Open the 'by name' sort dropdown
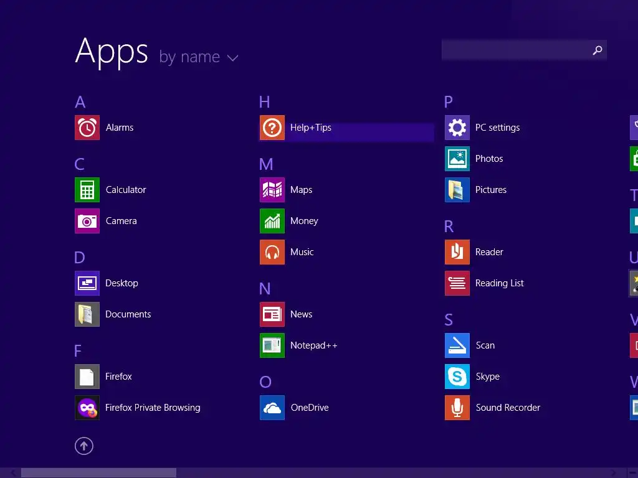 tap(199, 57)
